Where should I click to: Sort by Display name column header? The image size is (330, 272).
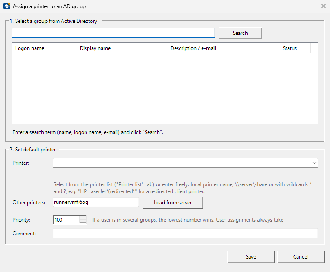[x=123, y=48]
